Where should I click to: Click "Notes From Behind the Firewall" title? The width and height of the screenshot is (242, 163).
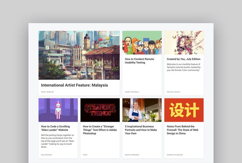click(182, 130)
